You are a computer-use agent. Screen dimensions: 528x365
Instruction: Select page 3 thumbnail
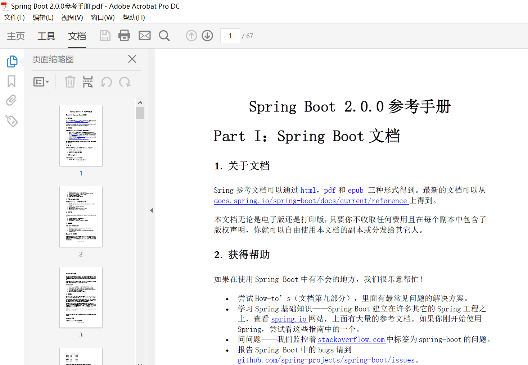pos(81,297)
